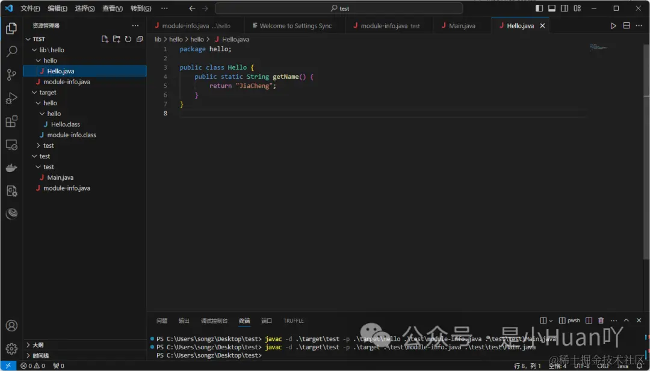
Task: Open the Go menu
Action: pyautogui.click(x=140, y=8)
